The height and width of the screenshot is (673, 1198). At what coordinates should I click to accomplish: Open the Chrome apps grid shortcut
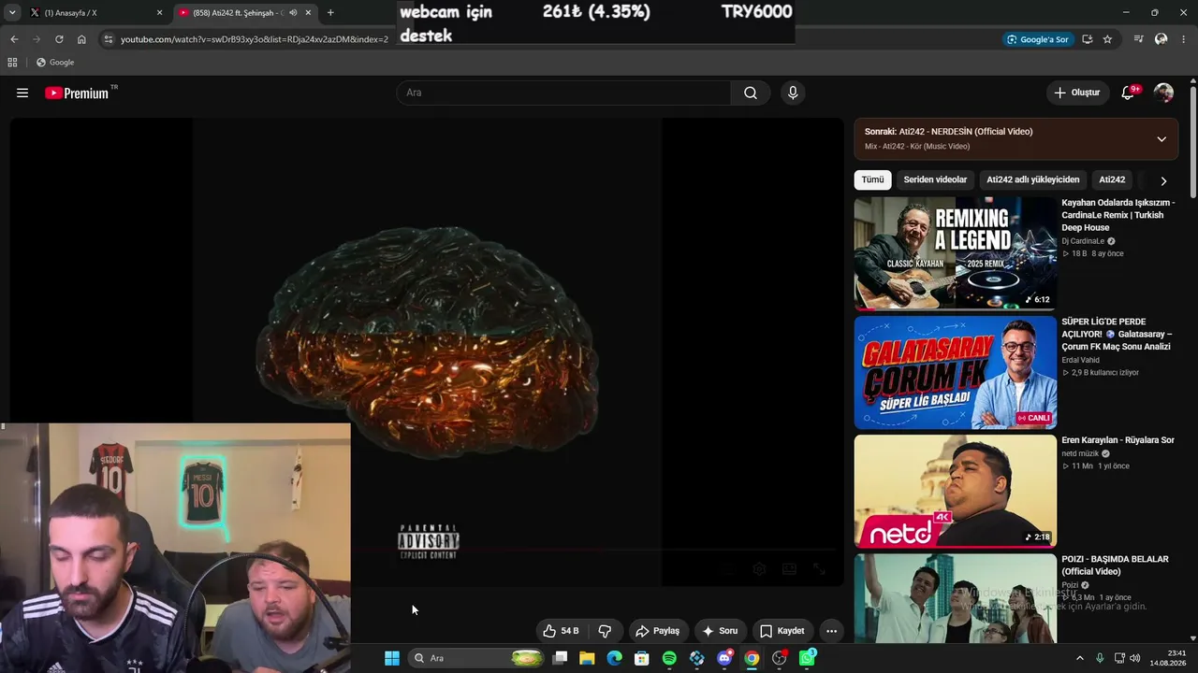(x=12, y=63)
